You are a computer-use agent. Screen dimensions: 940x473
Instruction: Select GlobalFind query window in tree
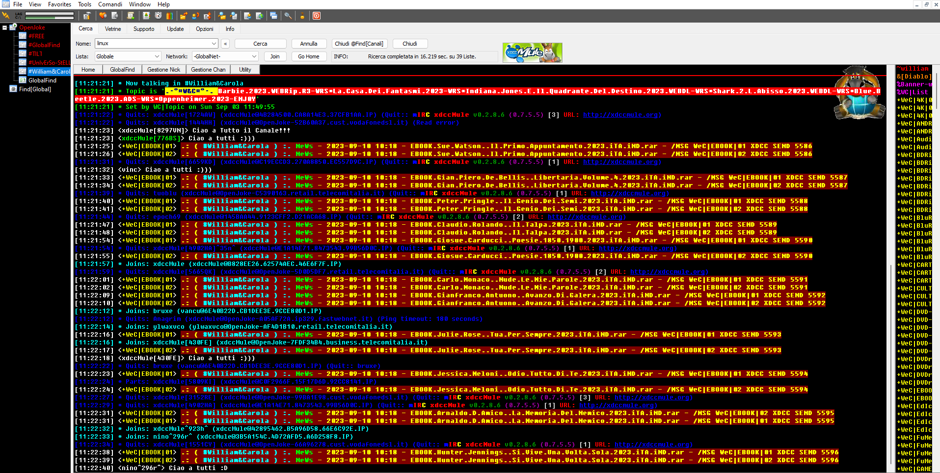[42, 80]
